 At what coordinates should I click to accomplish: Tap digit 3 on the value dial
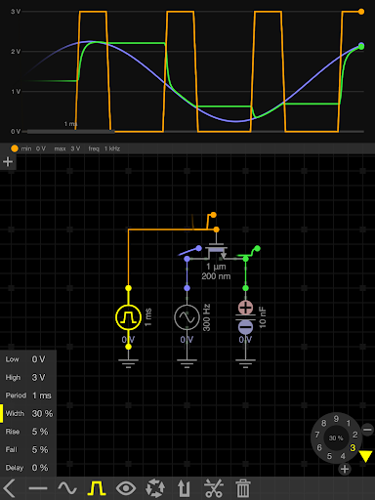353,448
